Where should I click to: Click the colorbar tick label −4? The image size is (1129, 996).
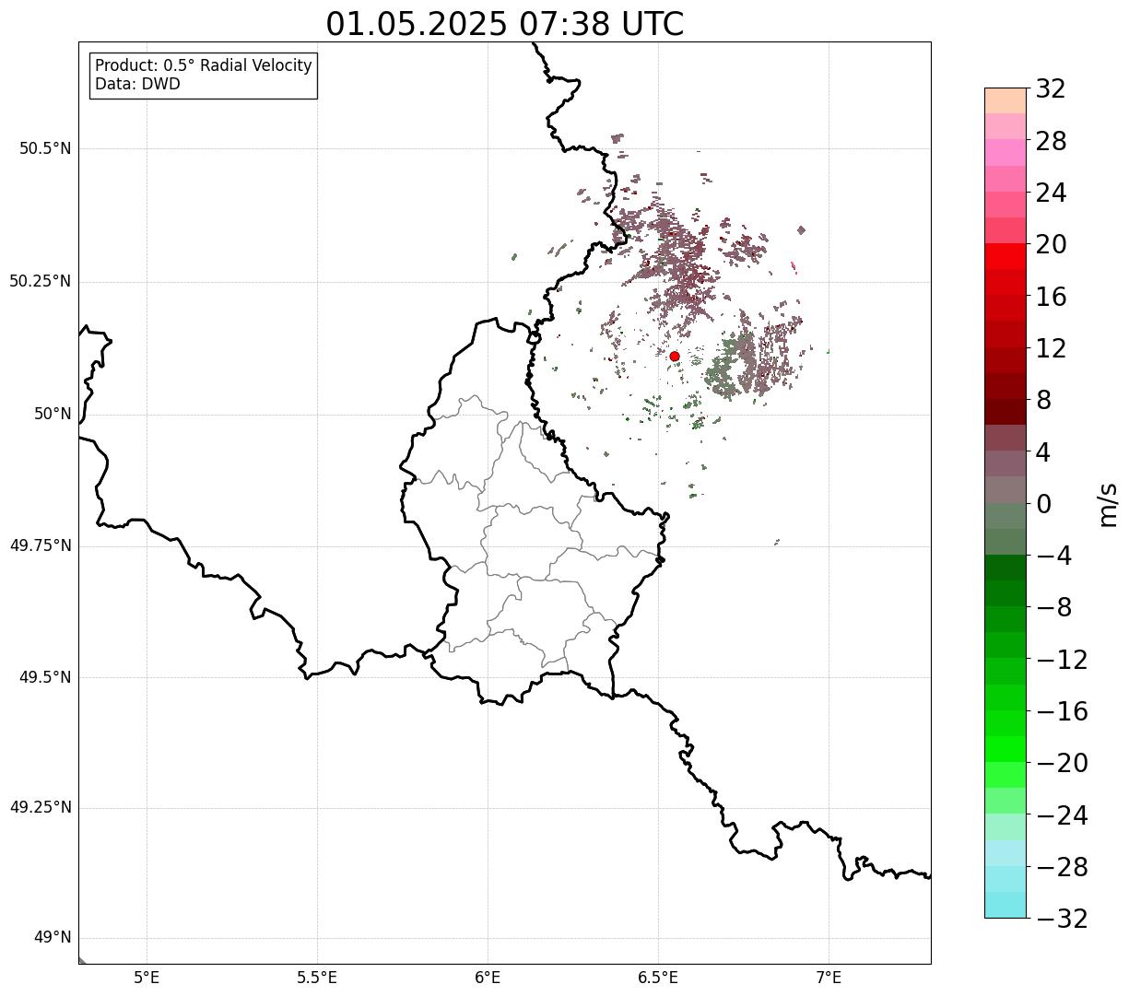pyautogui.click(x=1054, y=556)
